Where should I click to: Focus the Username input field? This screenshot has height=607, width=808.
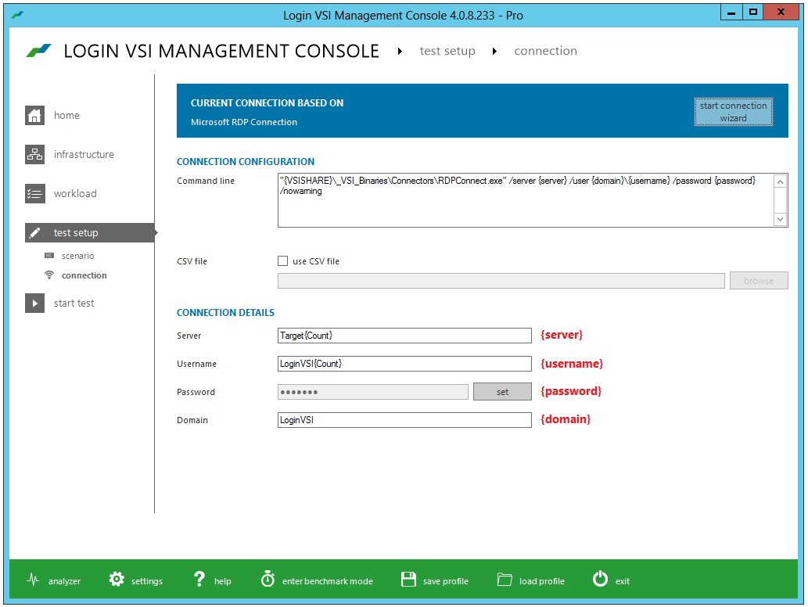[x=404, y=364]
